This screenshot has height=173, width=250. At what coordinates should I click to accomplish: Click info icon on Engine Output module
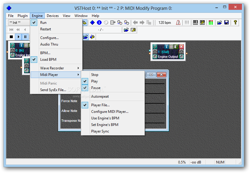pos(166,46)
